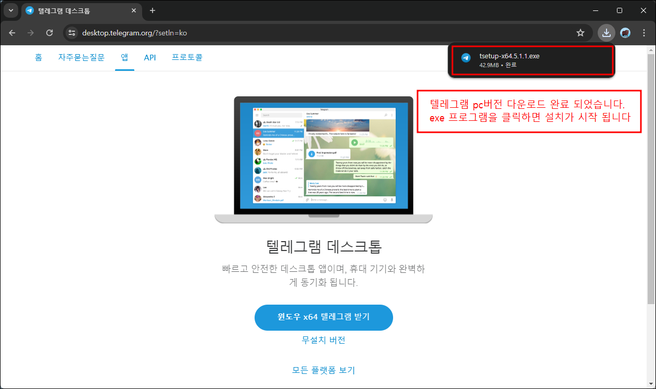The image size is (656, 389).
Task: Open the 프로토콜 navigation link
Action: coord(187,57)
